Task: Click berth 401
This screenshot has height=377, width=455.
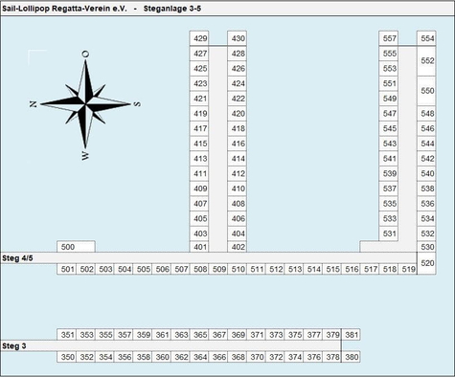Action: coord(199,247)
